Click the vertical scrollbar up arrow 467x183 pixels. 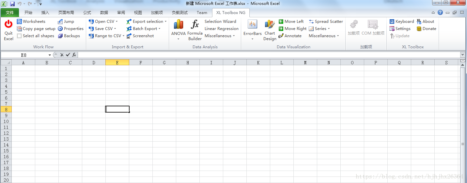[x=462, y=66]
